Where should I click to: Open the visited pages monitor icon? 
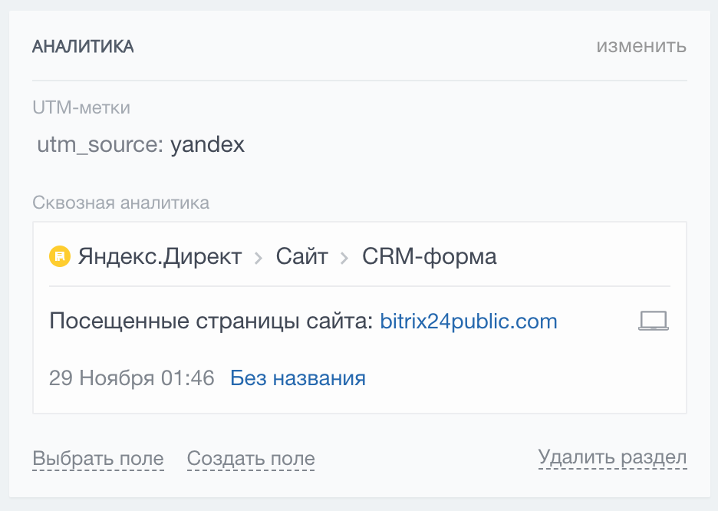pyautogui.click(x=652, y=321)
